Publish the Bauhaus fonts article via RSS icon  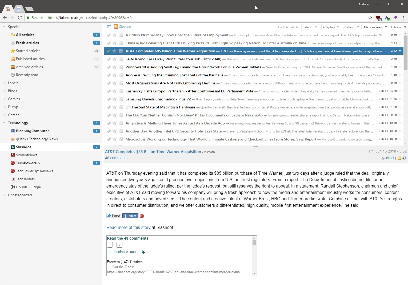[x=121, y=75]
